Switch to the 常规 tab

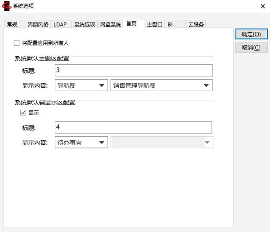coord(12,25)
